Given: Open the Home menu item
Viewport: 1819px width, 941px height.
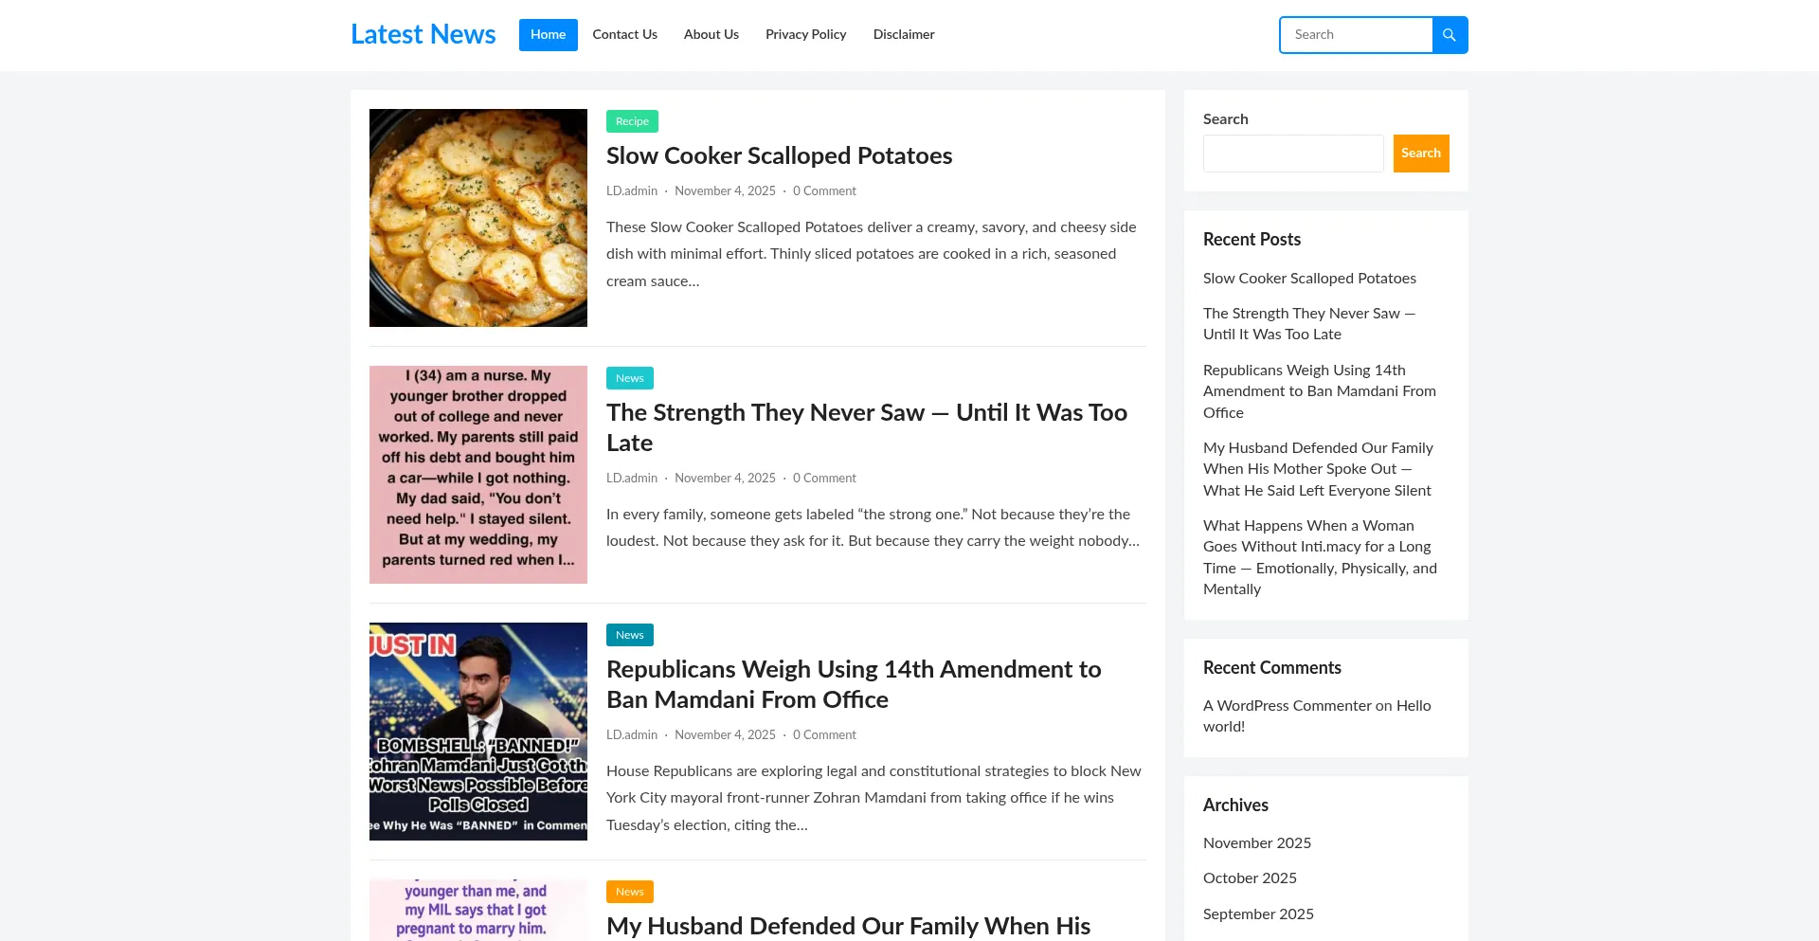Looking at the screenshot, I should tap(548, 35).
